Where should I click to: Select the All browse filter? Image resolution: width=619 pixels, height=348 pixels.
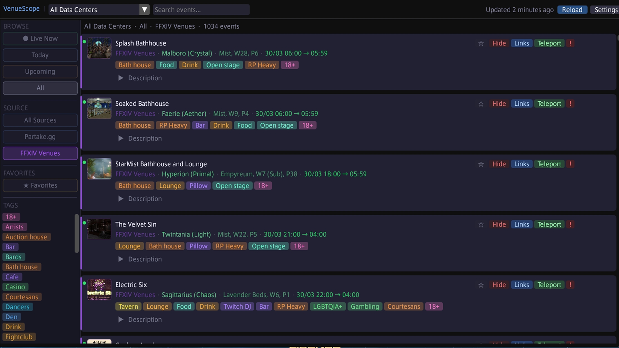[x=40, y=88]
